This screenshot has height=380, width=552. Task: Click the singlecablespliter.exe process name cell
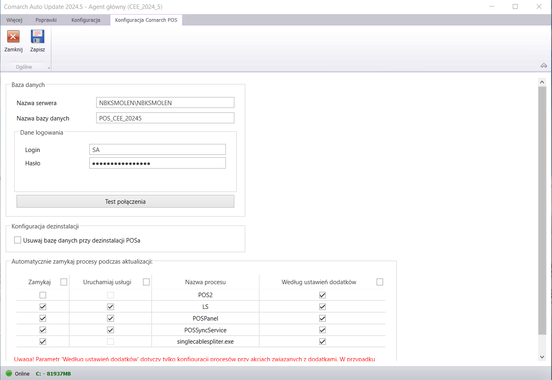[205, 342]
